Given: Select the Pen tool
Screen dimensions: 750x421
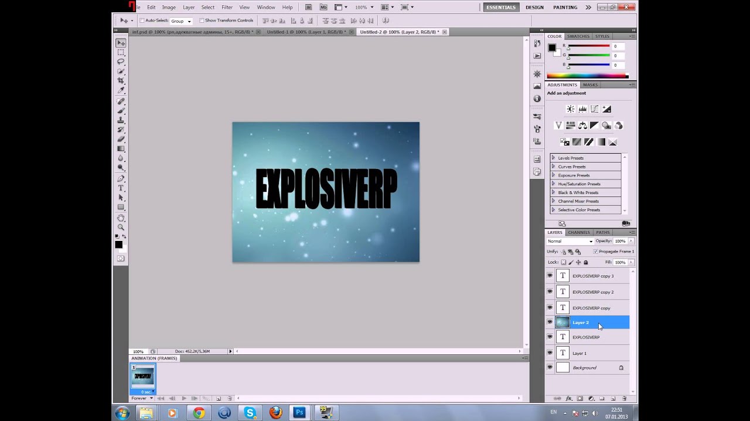Looking at the screenshot, I should (x=121, y=178).
